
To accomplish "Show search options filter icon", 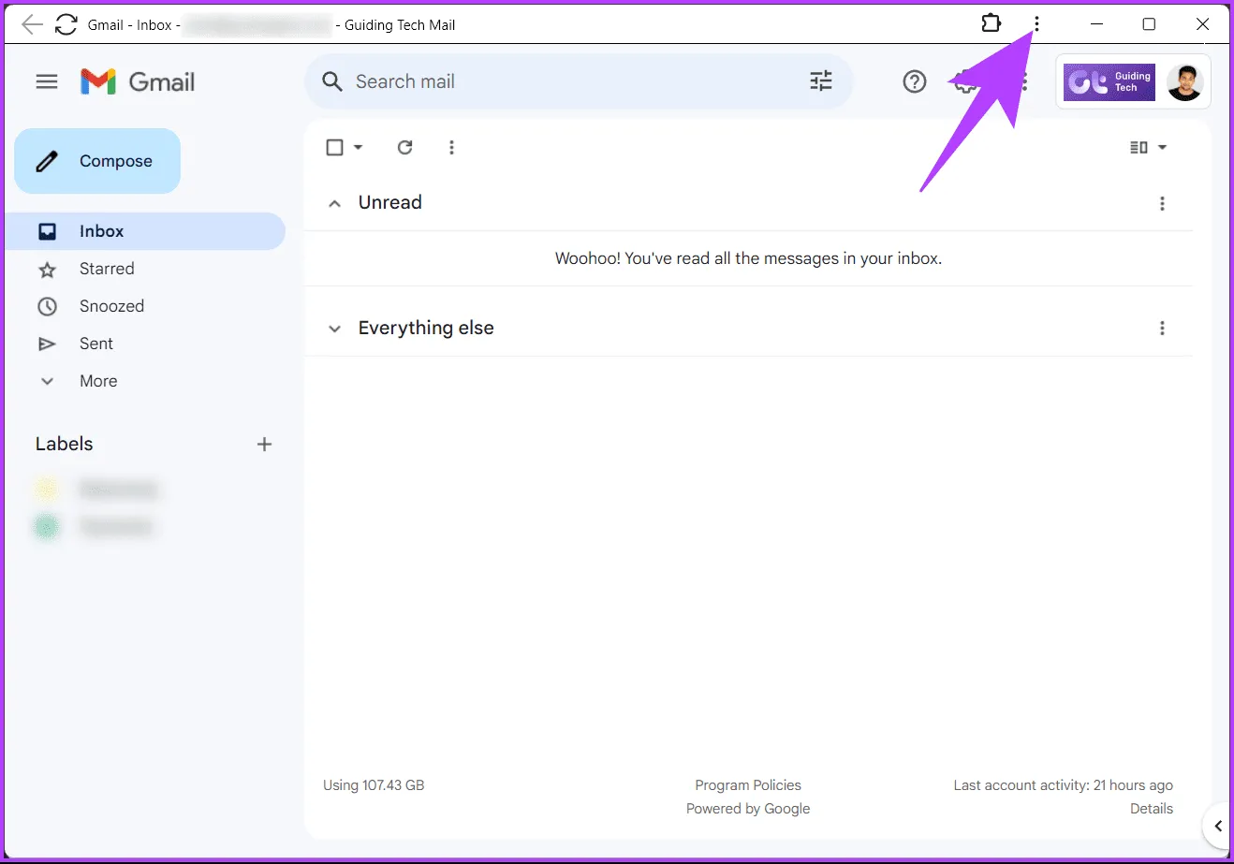I will pyautogui.click(x=820, y=81).
